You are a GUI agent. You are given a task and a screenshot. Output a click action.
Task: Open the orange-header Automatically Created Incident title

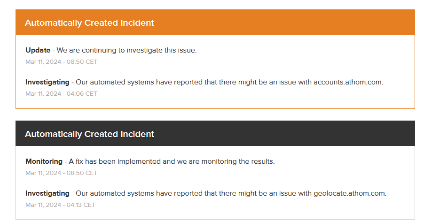pyautogui.click(x=89, y=23)
